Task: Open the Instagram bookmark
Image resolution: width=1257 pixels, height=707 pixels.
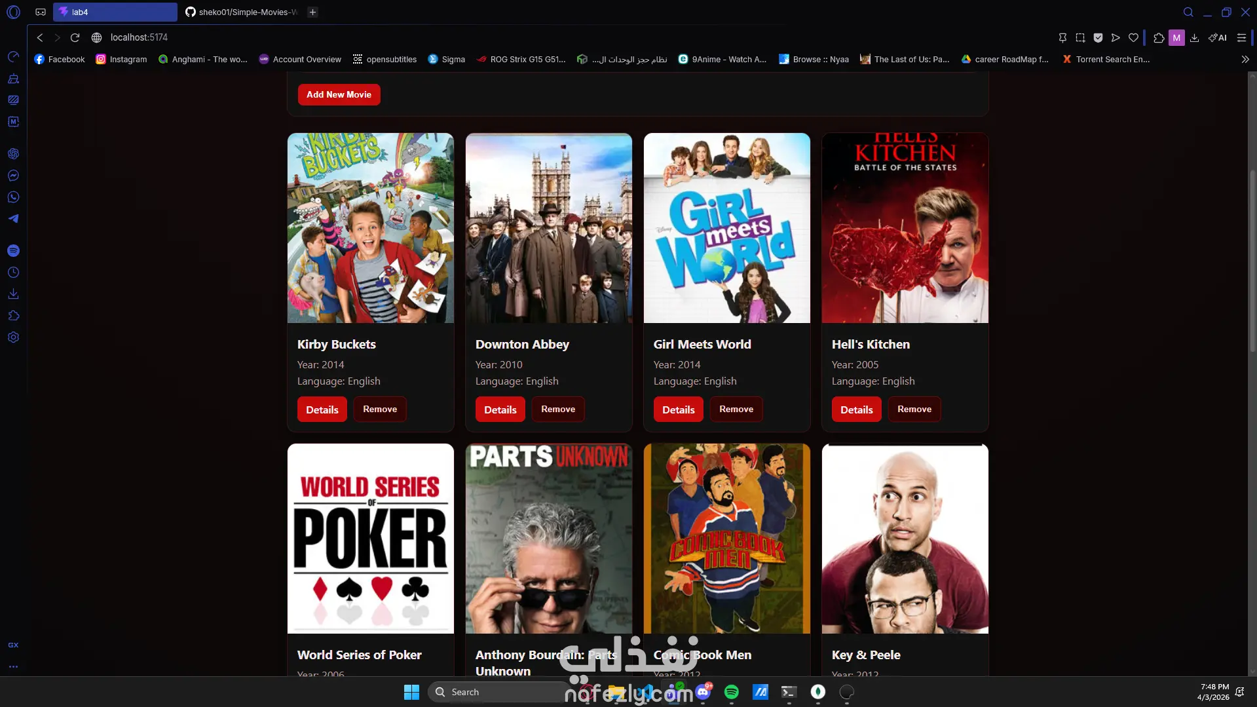Action: (x=121, y=59)
